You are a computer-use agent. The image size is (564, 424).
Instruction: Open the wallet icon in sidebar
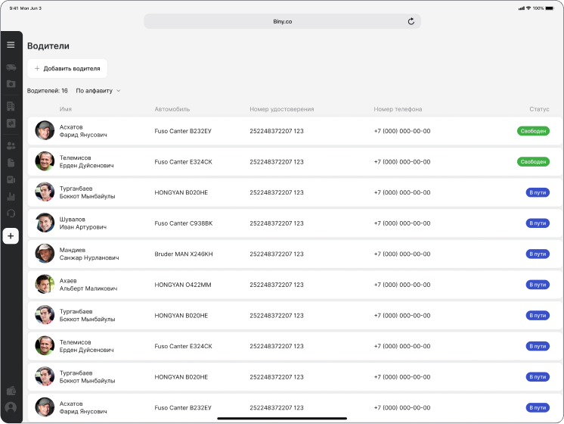[x=11, y=391]
